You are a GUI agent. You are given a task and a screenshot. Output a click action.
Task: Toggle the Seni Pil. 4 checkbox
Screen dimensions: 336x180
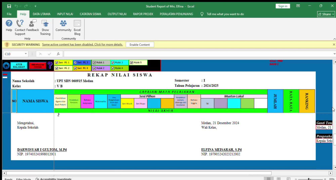(75, 68)
